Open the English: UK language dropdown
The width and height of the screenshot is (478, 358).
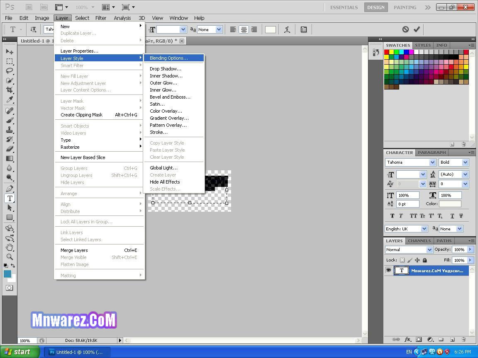(x=424, y=229)
